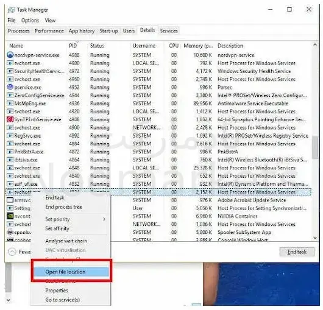Click the esif_uf.exe process icon
Image resolution: width=323 pixels, height=310 pixels.
[10, 183]
